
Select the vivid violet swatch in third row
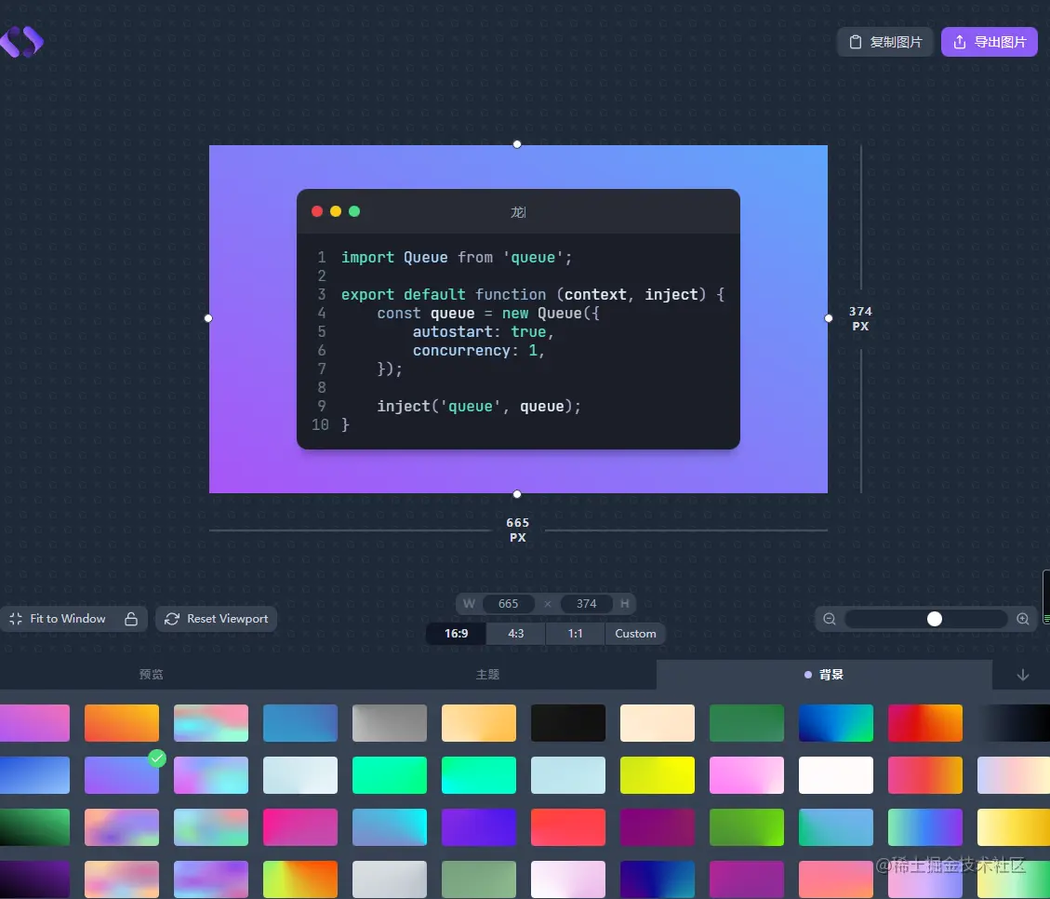(479, 827)
